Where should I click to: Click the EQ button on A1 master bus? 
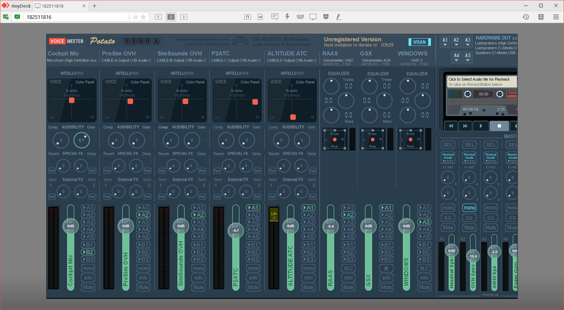[448, 218]
